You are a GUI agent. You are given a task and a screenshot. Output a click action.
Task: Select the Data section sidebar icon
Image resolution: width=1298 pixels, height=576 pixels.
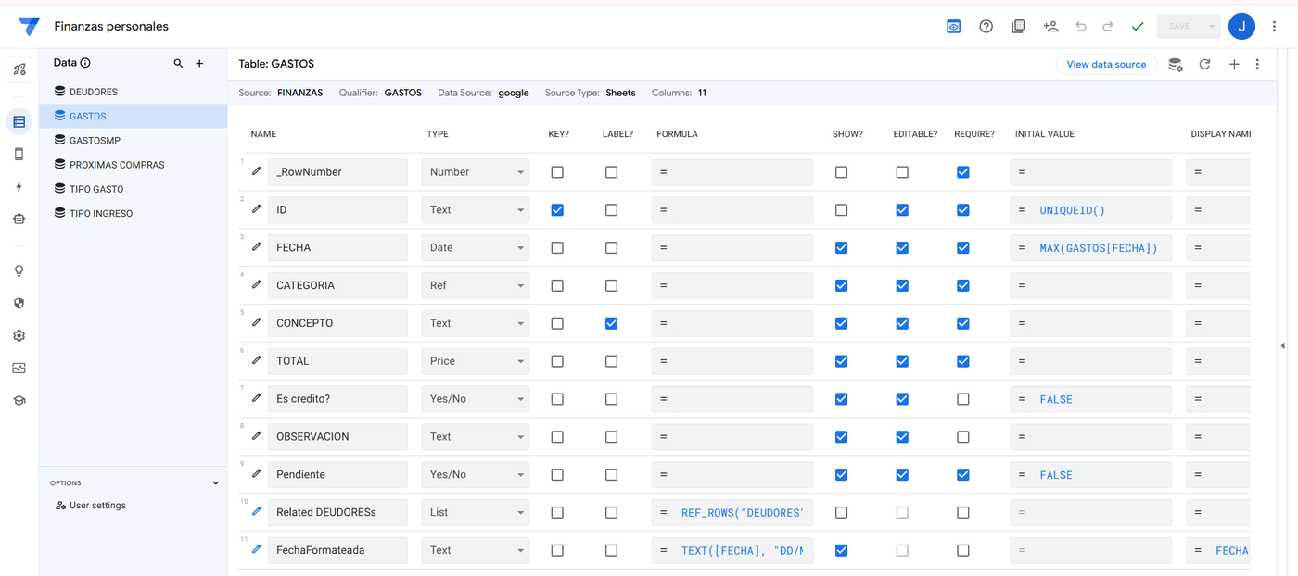point(19,121)
